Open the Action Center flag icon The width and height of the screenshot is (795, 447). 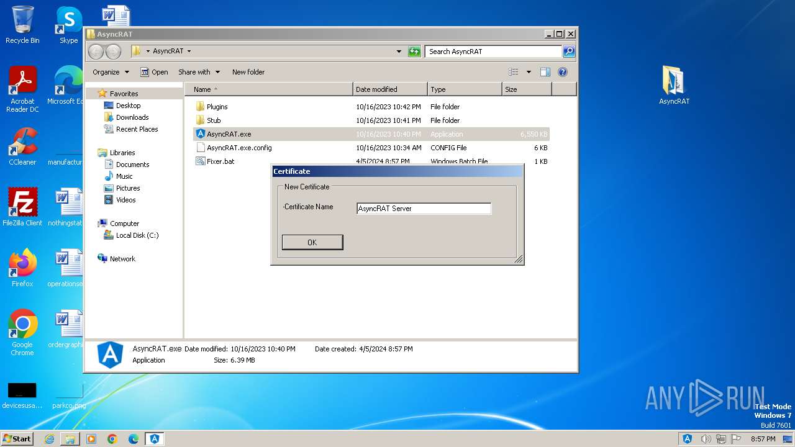click(x=736, y=439)
